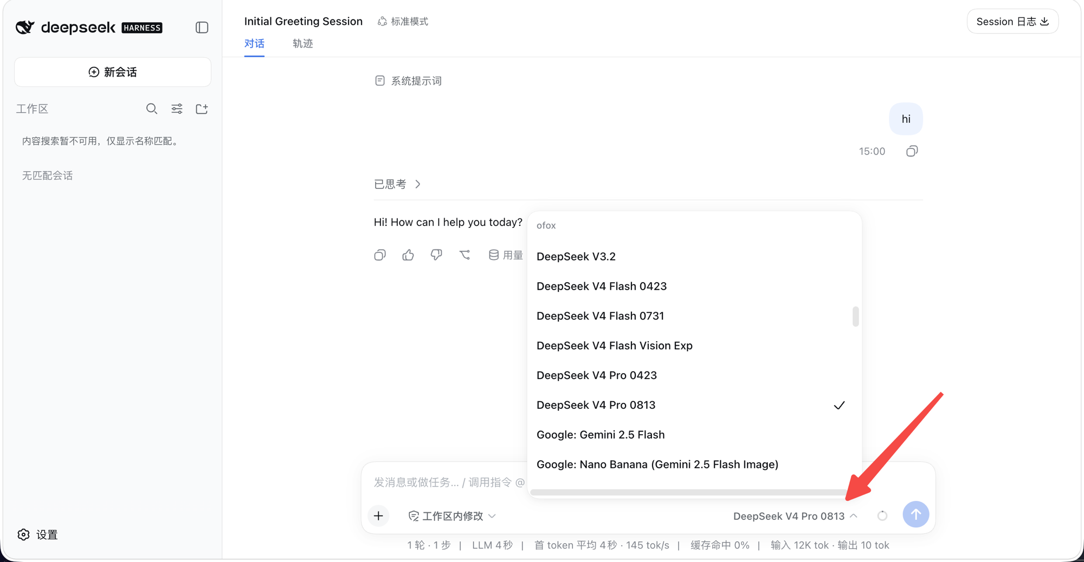Click the '缓存命中 0%' status entry
The height and width of the screenshot is (562, 1084).
click(720, 545)
